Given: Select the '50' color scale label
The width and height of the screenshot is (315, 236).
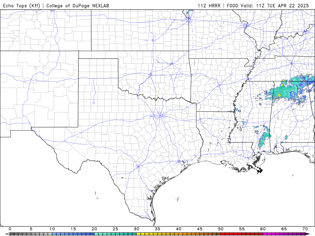Looking at the screenshot, I should 221,229.
